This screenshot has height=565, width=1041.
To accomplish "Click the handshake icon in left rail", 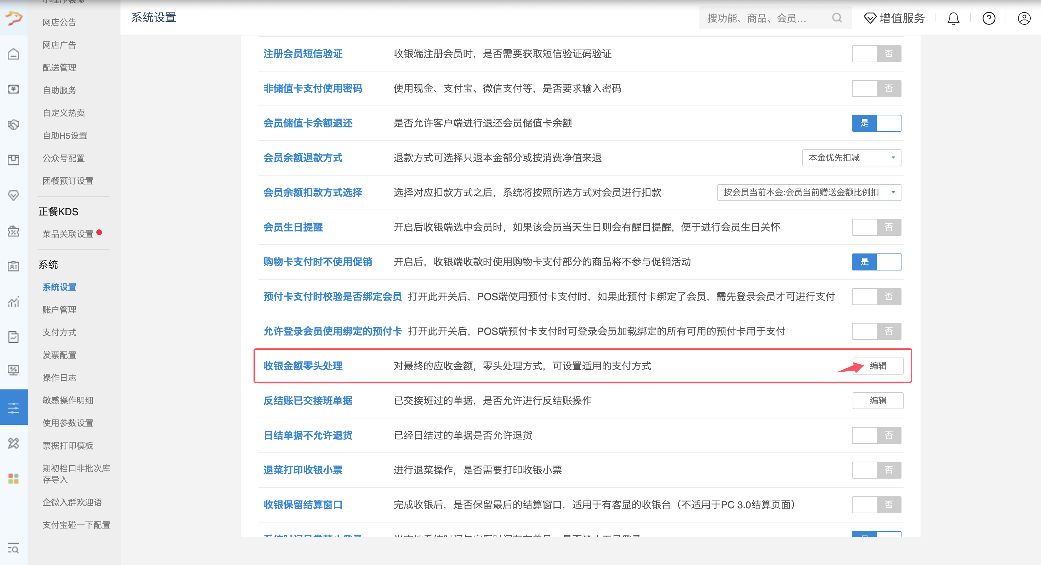I will [x=13, y=125].
